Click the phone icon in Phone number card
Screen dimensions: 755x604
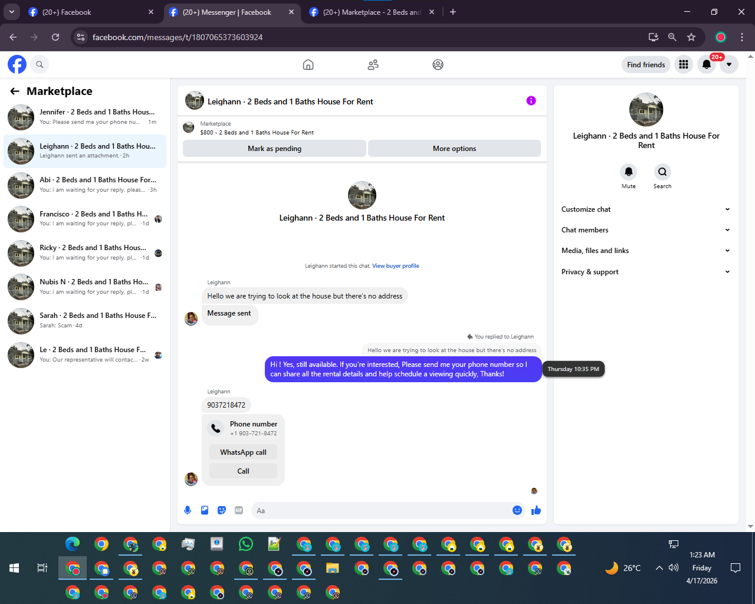(216, 428)
